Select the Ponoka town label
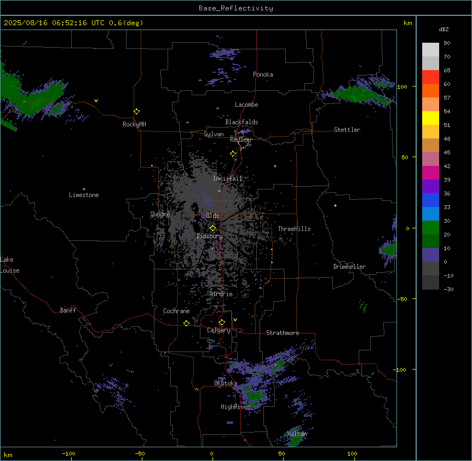Screen dimensions: 472x461 (263, 74)
